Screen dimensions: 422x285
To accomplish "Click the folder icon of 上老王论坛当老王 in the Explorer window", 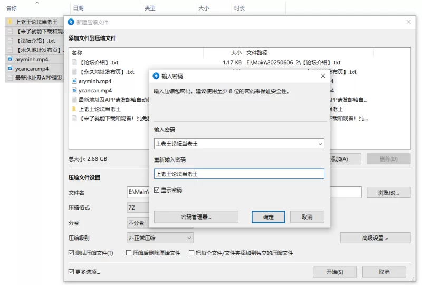I will 10,22.
